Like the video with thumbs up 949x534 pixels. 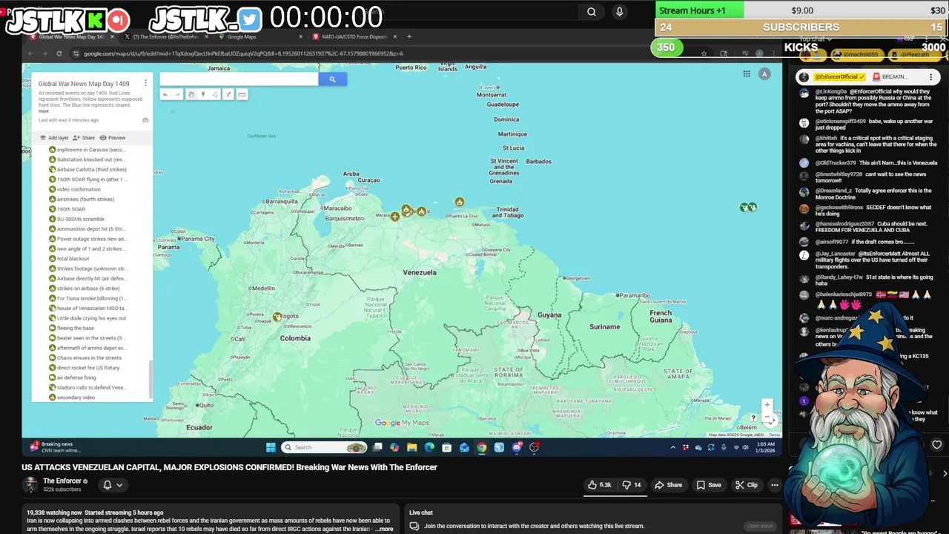pos(599,485)
